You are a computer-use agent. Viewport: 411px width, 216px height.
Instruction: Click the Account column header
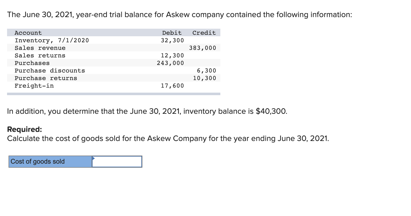(28, 33)
